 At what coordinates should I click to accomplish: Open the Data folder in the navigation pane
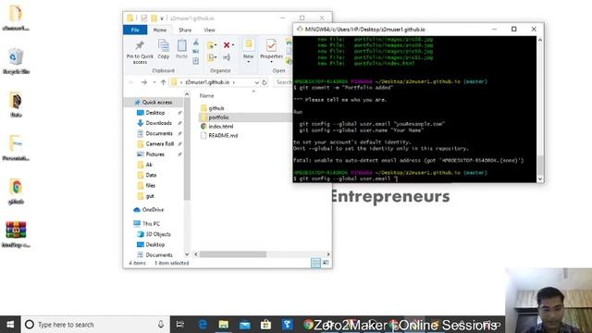pos(151,175)
